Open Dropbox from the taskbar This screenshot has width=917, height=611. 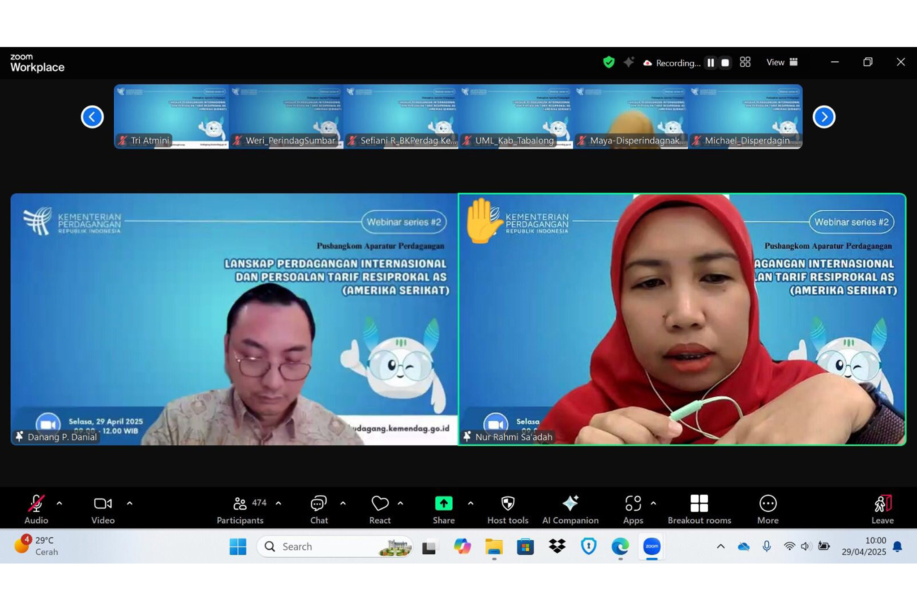(557, 547)
